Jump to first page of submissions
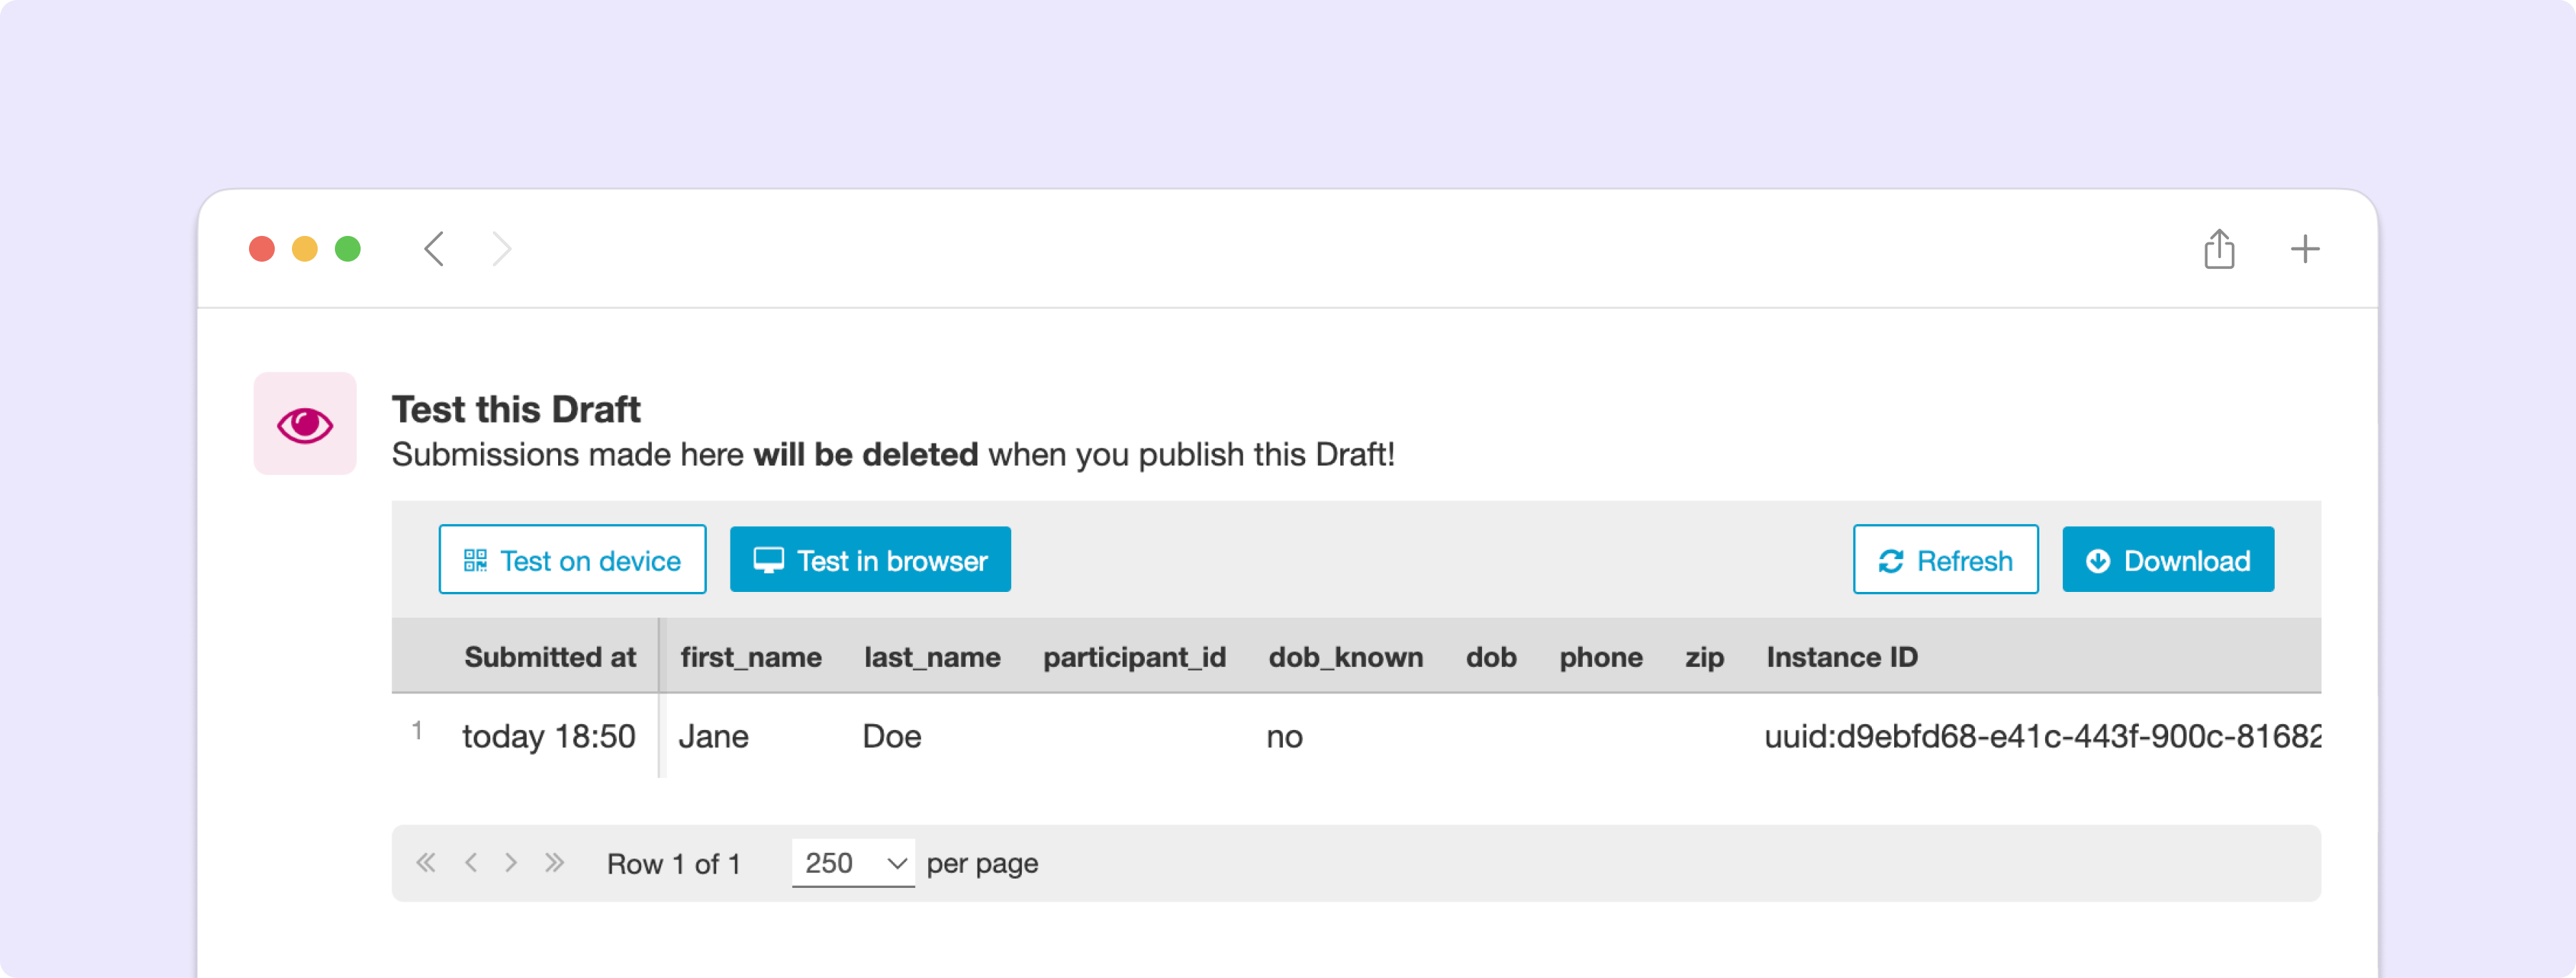This screenshot has width=2576, height=978. (x=426, y=862)
